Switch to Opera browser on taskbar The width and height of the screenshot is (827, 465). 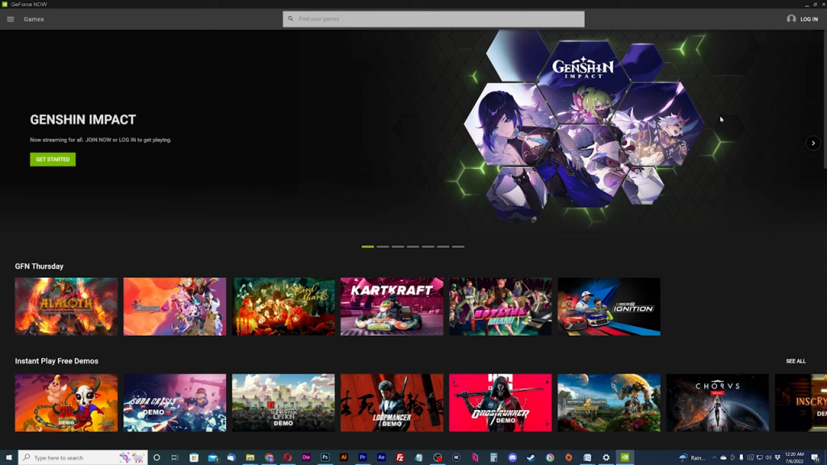pyautogui.click(x=288, y=458)
